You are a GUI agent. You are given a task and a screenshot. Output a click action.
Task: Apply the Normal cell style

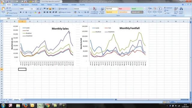click(112, 9)
